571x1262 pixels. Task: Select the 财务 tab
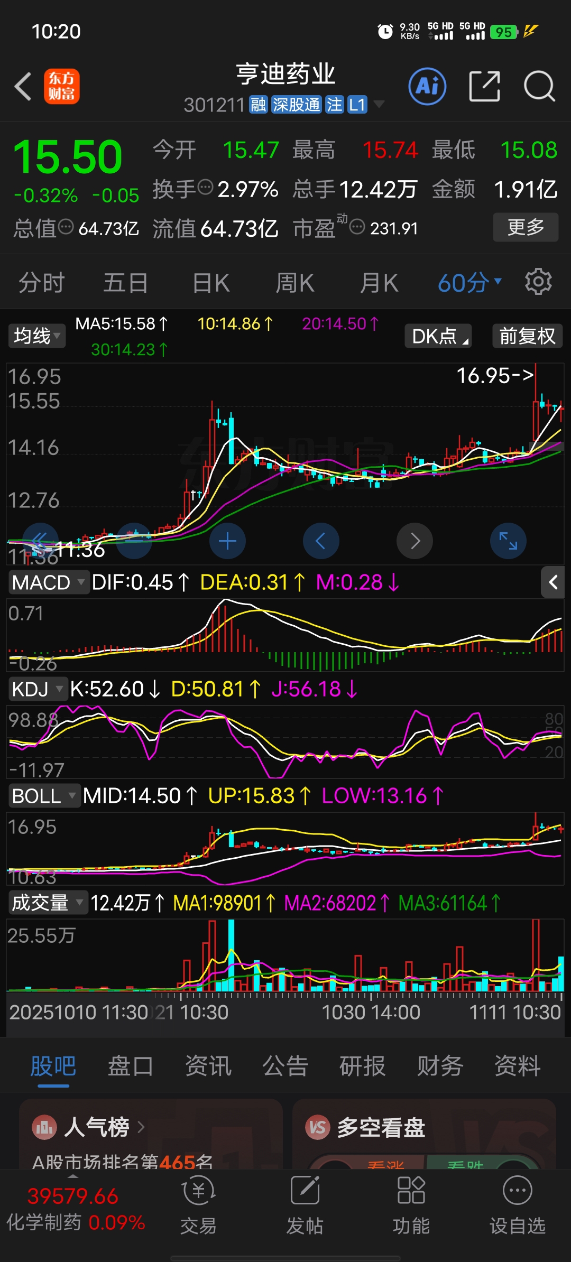tap(440, 1065)
